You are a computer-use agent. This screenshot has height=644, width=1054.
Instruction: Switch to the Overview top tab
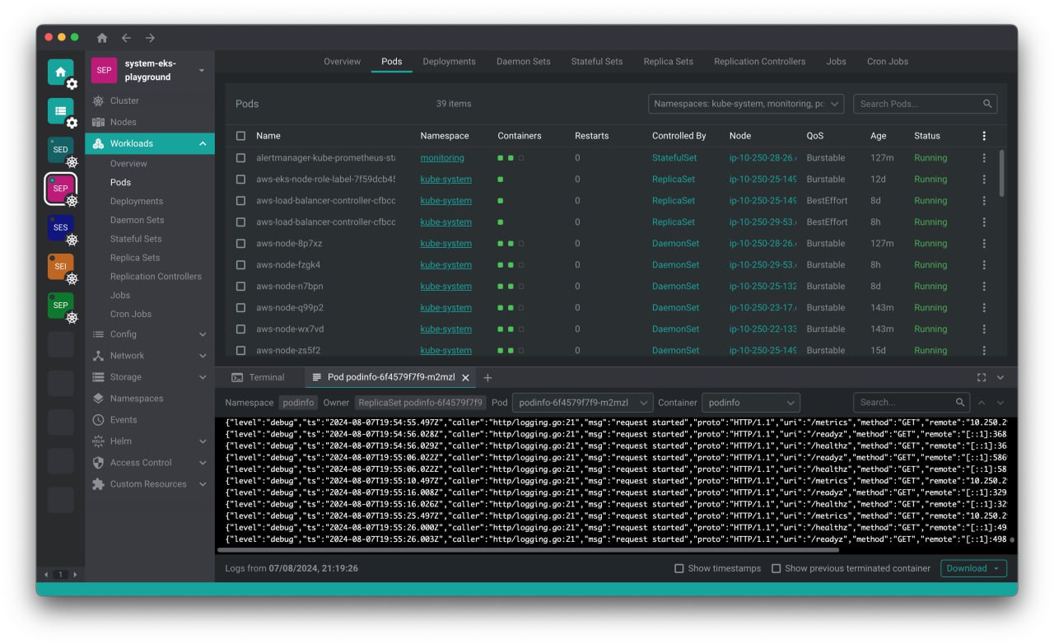342,62
